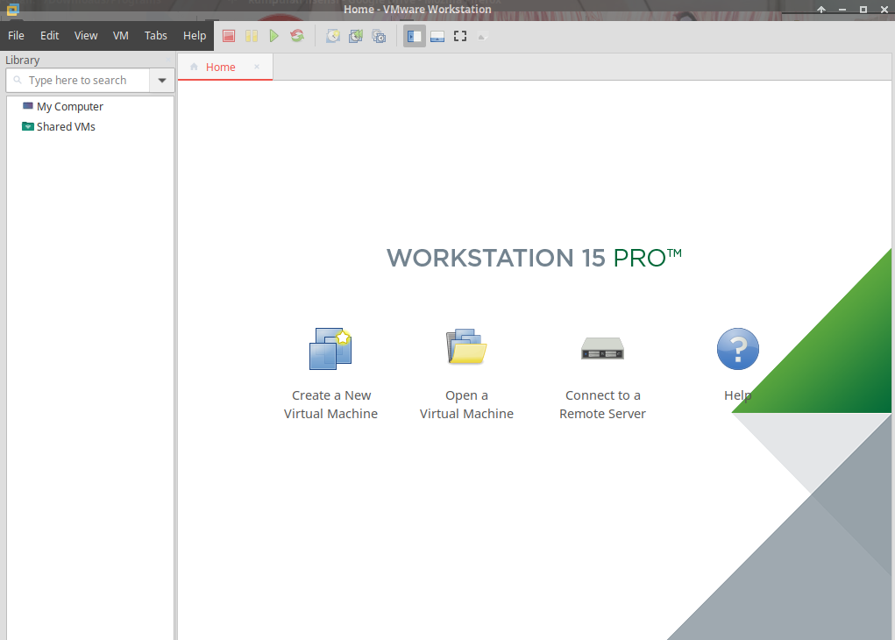Click the Library panel header label

click(x=22, y=60)
